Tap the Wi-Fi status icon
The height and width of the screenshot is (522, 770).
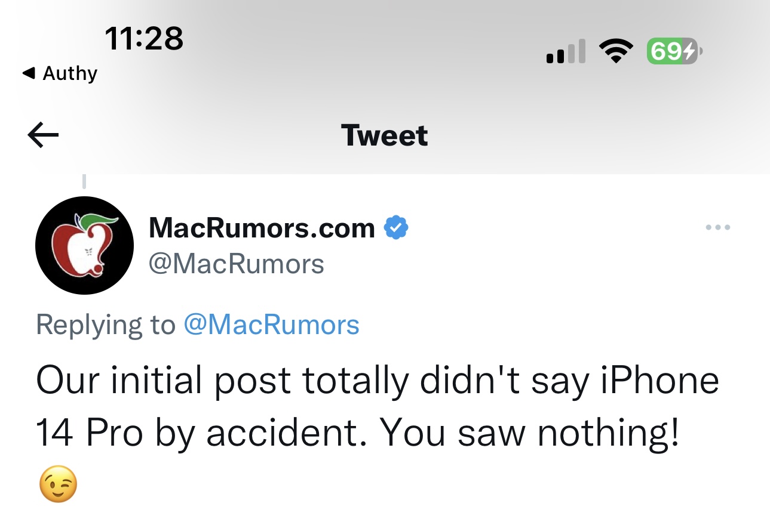click(616, 52)
